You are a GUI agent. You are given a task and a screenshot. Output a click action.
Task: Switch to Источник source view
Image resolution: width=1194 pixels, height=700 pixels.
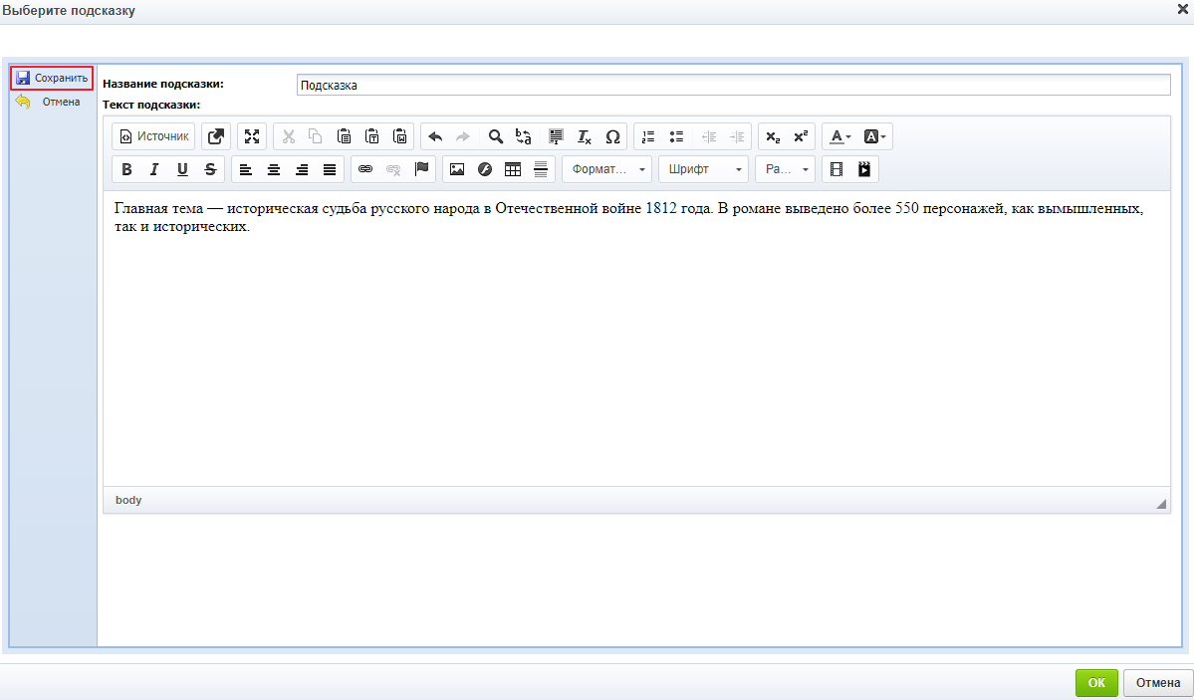tap(153, 136)
